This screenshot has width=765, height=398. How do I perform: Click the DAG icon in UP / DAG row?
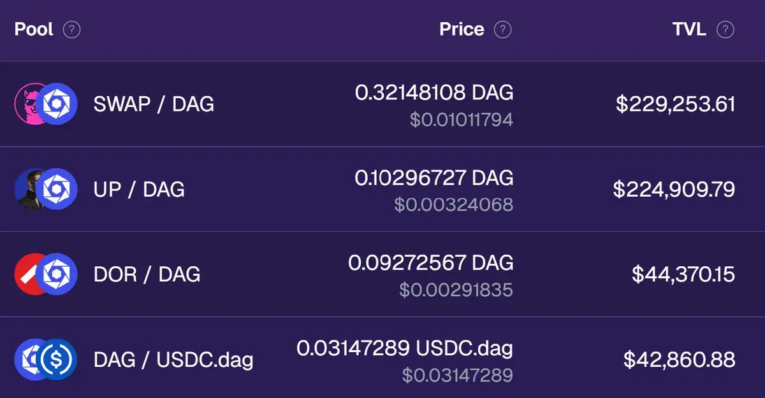pos(56,189)
